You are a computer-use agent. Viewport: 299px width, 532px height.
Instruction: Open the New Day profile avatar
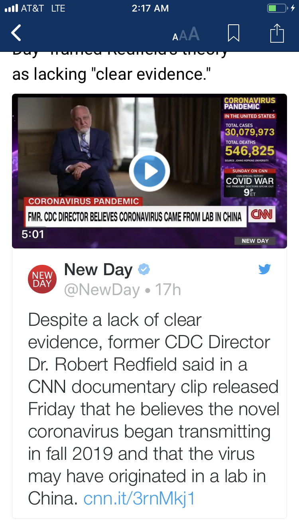pyautogui.click(x=42, y=279)
